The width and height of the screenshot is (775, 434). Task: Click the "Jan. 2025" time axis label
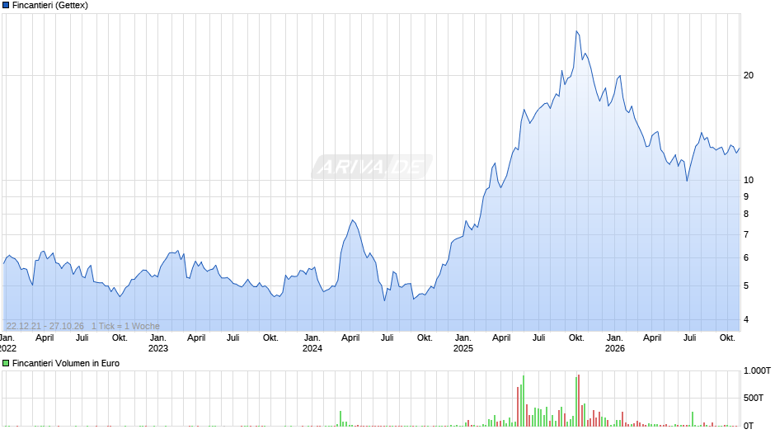tap(463, 343)
